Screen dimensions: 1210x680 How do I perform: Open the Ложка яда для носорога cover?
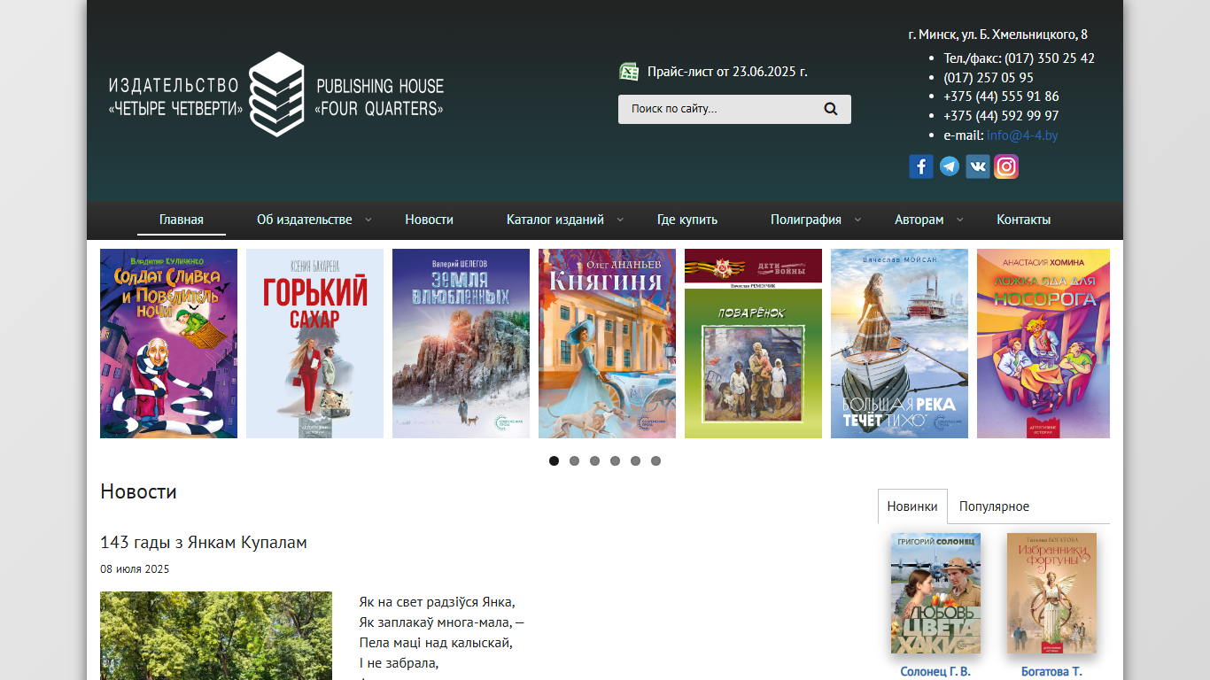tap(1043, 344)
